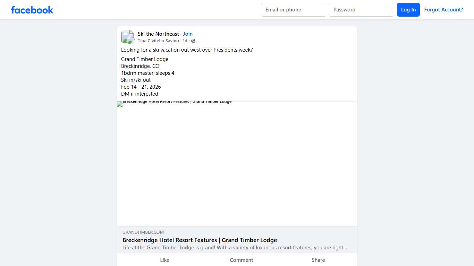Viewport: 474px width, 266px height.
Task: Click the 'Looking for a ski vacation' text
Action: [187, 50]
